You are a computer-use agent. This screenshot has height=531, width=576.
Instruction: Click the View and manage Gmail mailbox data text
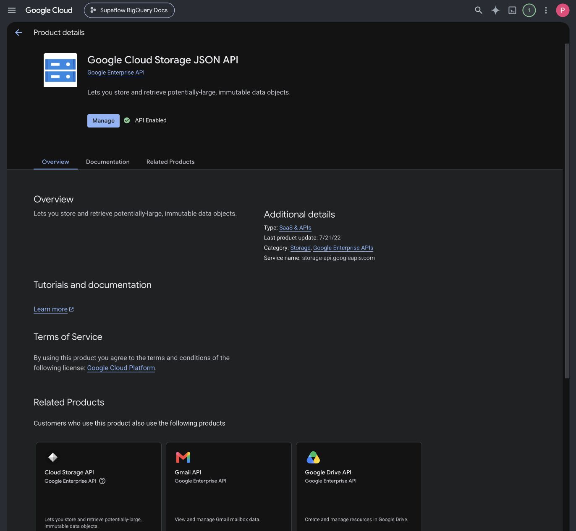pyautogui.click(x=217, y=519)
